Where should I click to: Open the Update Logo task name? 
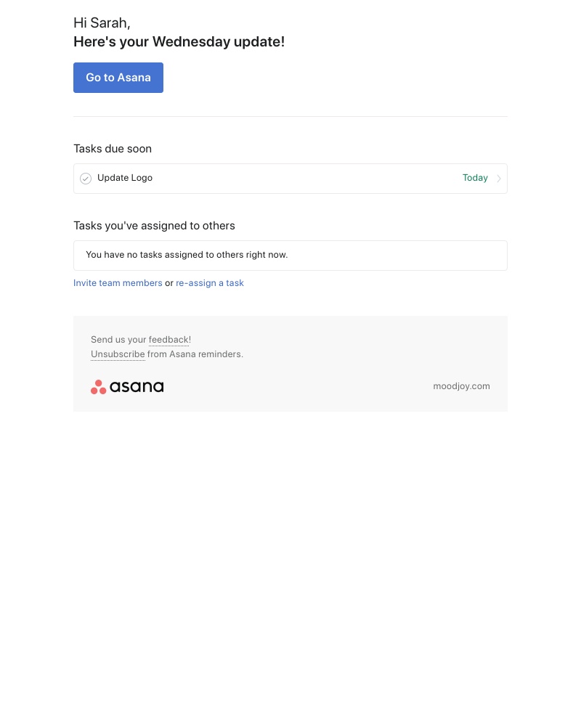tap(125, 178)
